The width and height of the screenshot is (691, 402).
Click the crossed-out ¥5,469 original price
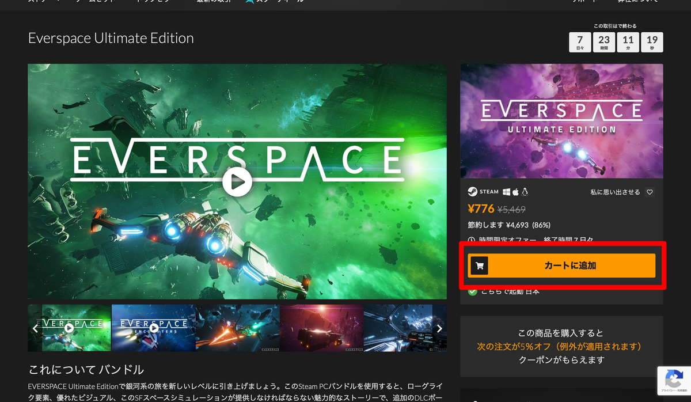pos(511,210)
